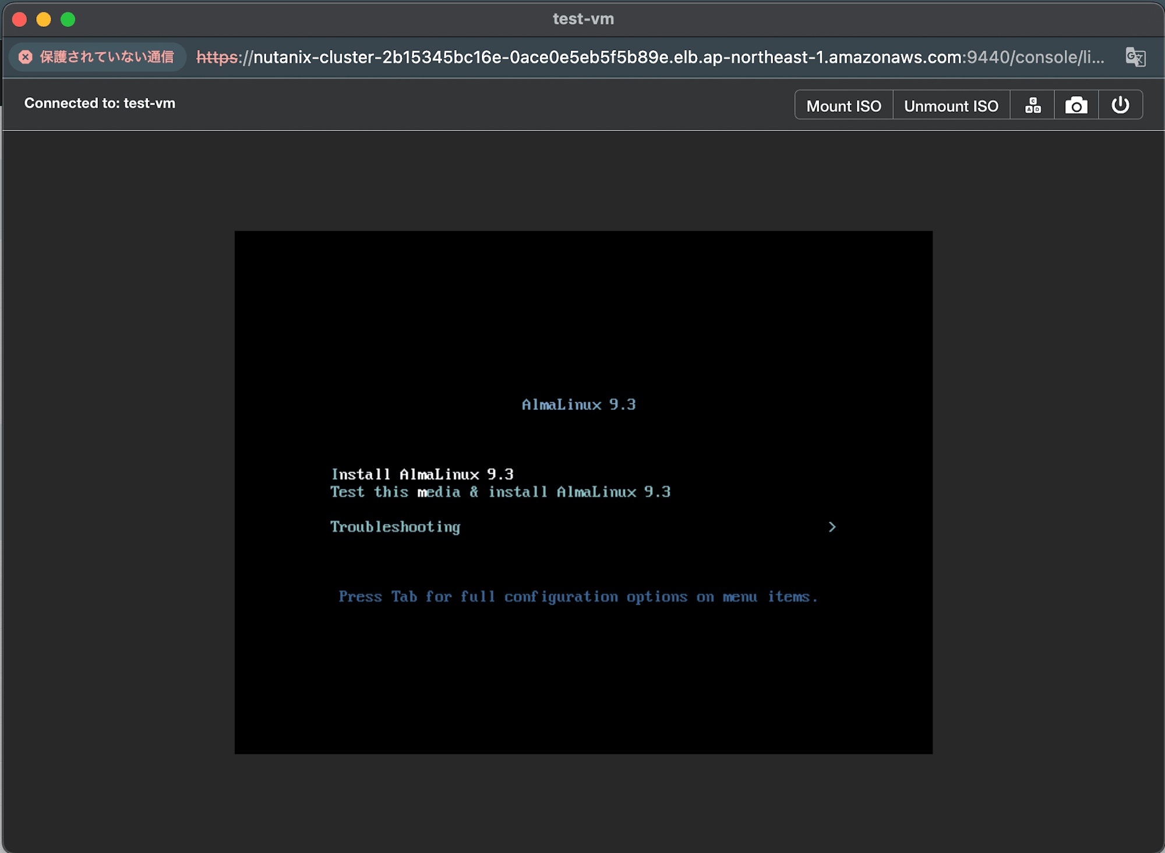Close the test-vm window with red button
The width and height of the screenshot is (1165, 853).
[20, 19]
